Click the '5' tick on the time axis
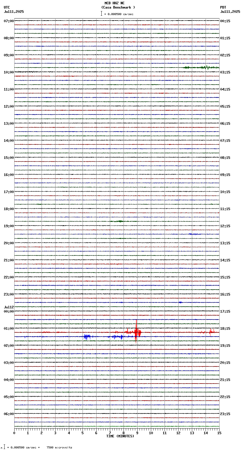This screenshot has height=451, width=242. 83,433
